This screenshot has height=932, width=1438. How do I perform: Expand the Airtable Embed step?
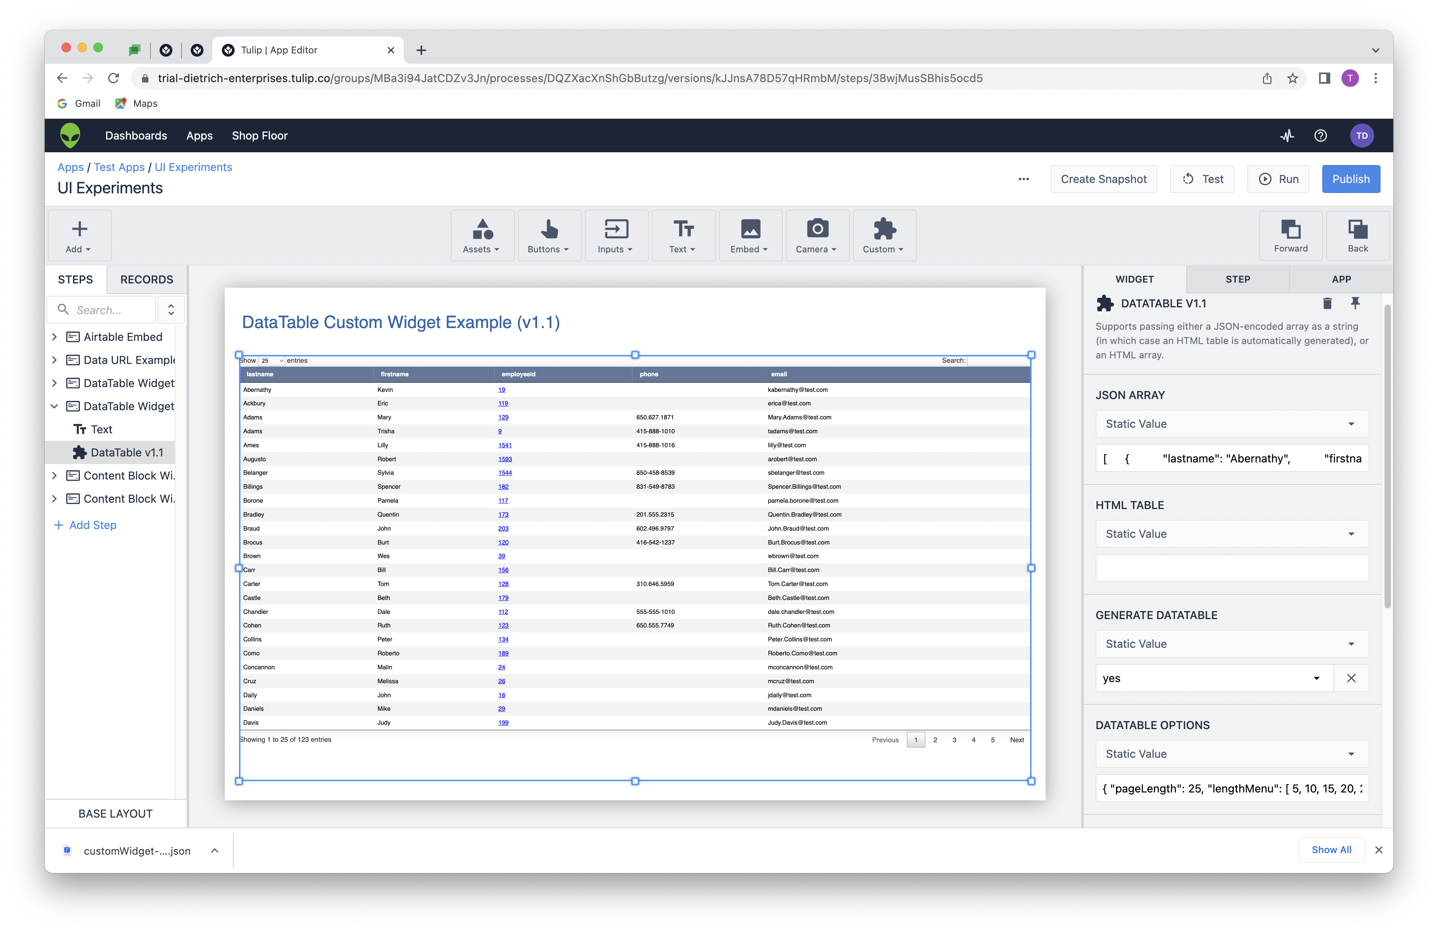[54, 336]
